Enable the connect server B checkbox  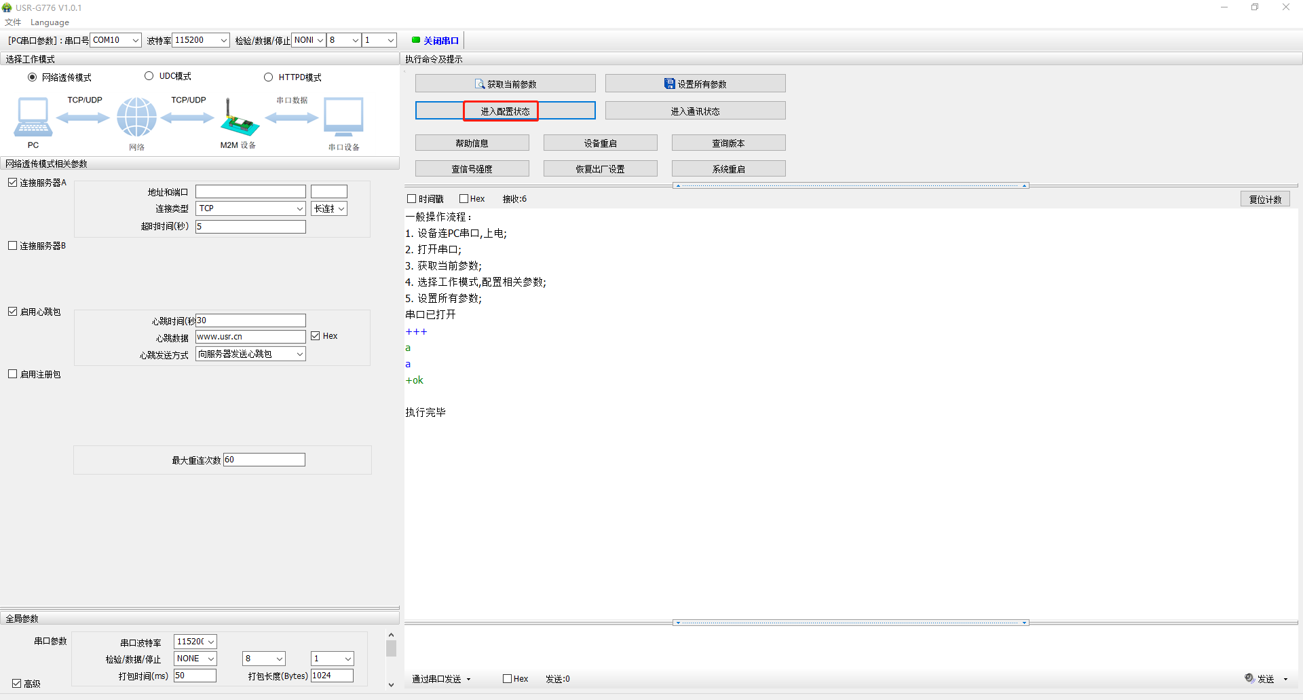pyautogui.click(x=13, y=246)
